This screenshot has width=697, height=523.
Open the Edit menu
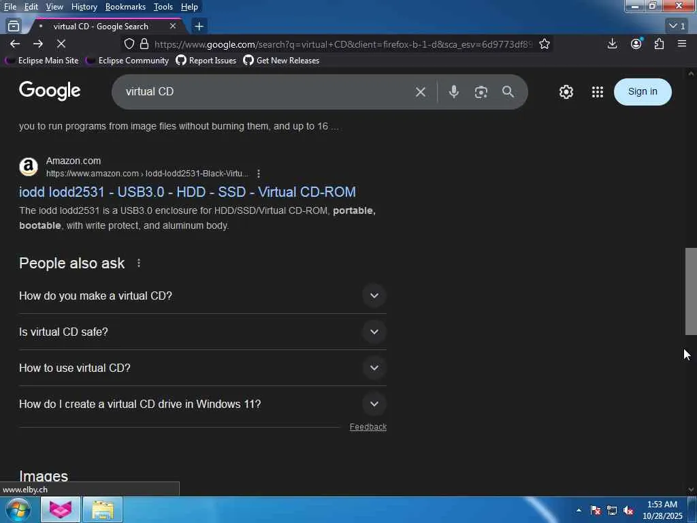[x=31, y=7]
